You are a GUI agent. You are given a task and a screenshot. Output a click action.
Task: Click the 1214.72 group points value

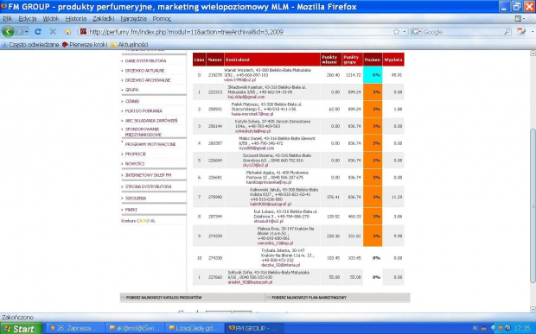353,75
